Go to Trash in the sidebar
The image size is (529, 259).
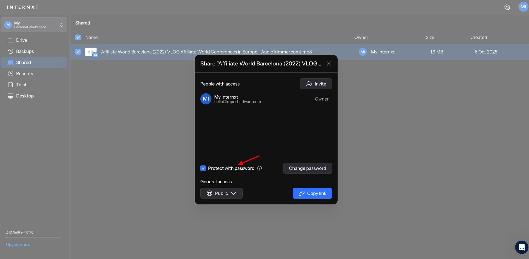21,85
